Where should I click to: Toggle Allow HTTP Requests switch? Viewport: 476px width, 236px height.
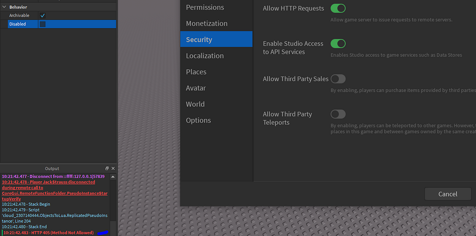click(x=338, y=8)
